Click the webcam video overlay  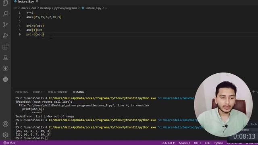coord(223,105)
